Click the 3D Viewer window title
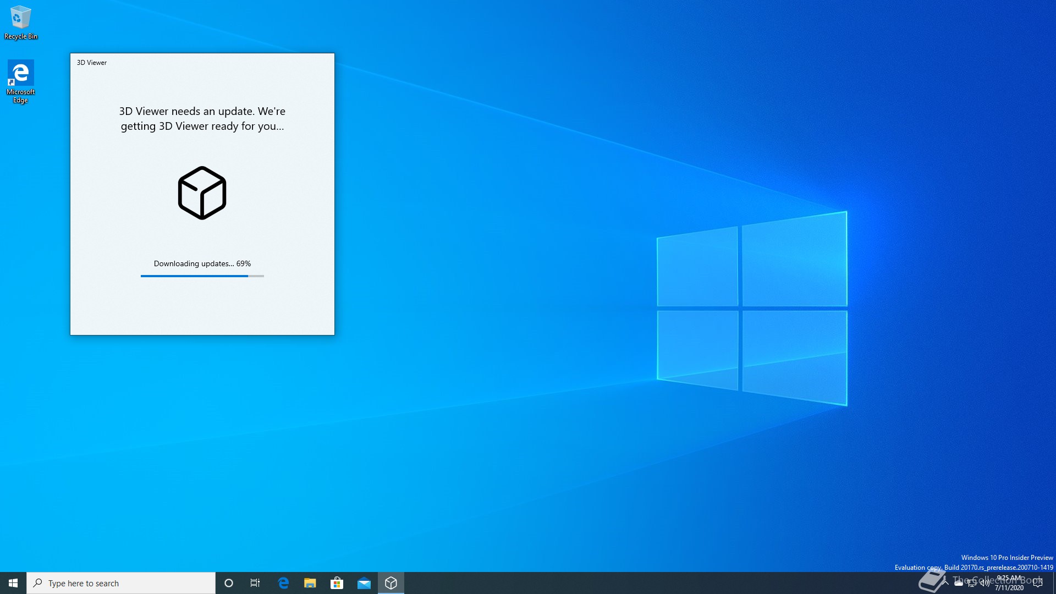Viewport: 1056px width, 594px height. coord(92,63)
